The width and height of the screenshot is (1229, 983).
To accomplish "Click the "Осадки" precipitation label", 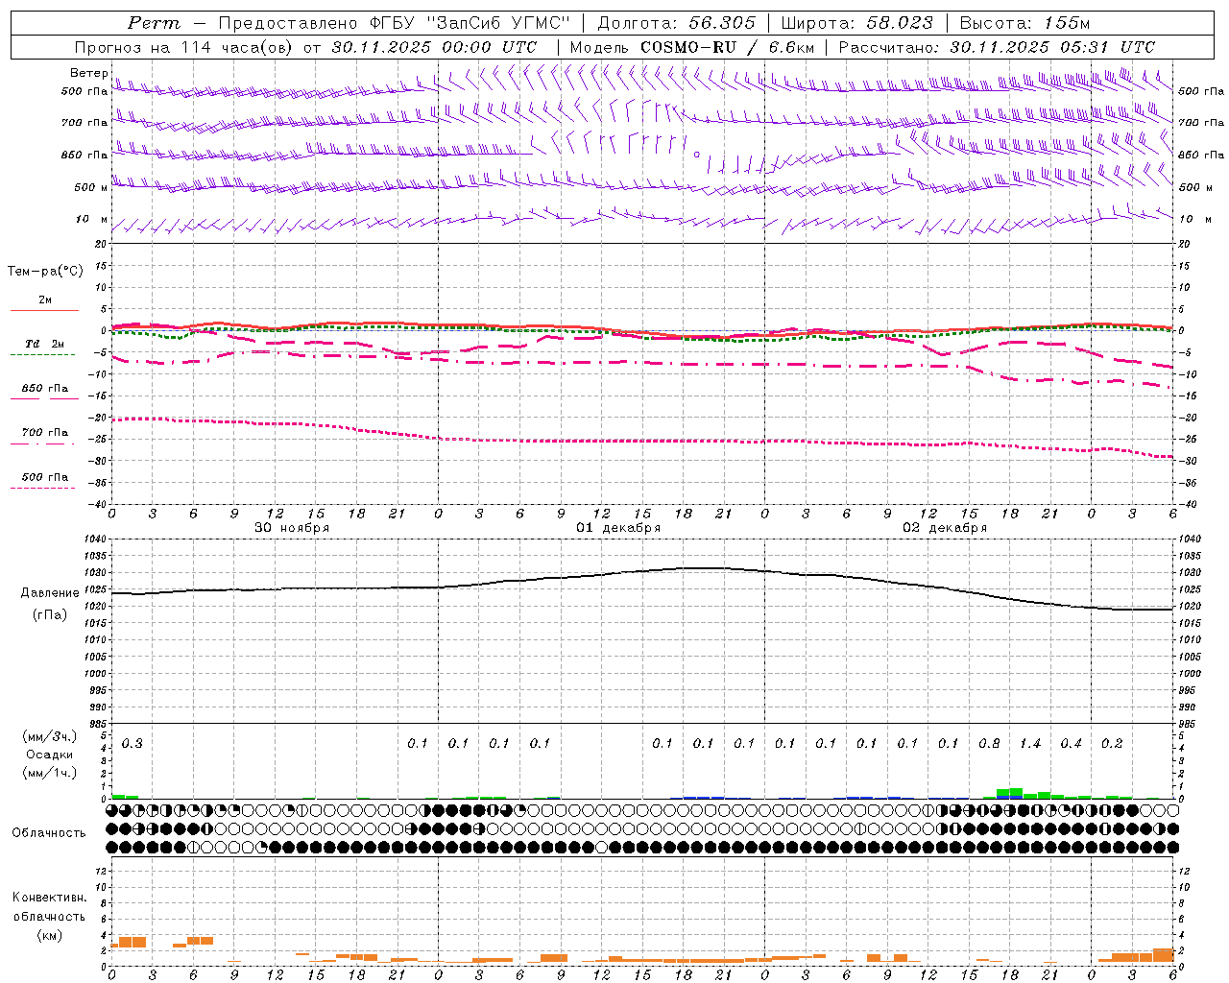I will 50,755.
